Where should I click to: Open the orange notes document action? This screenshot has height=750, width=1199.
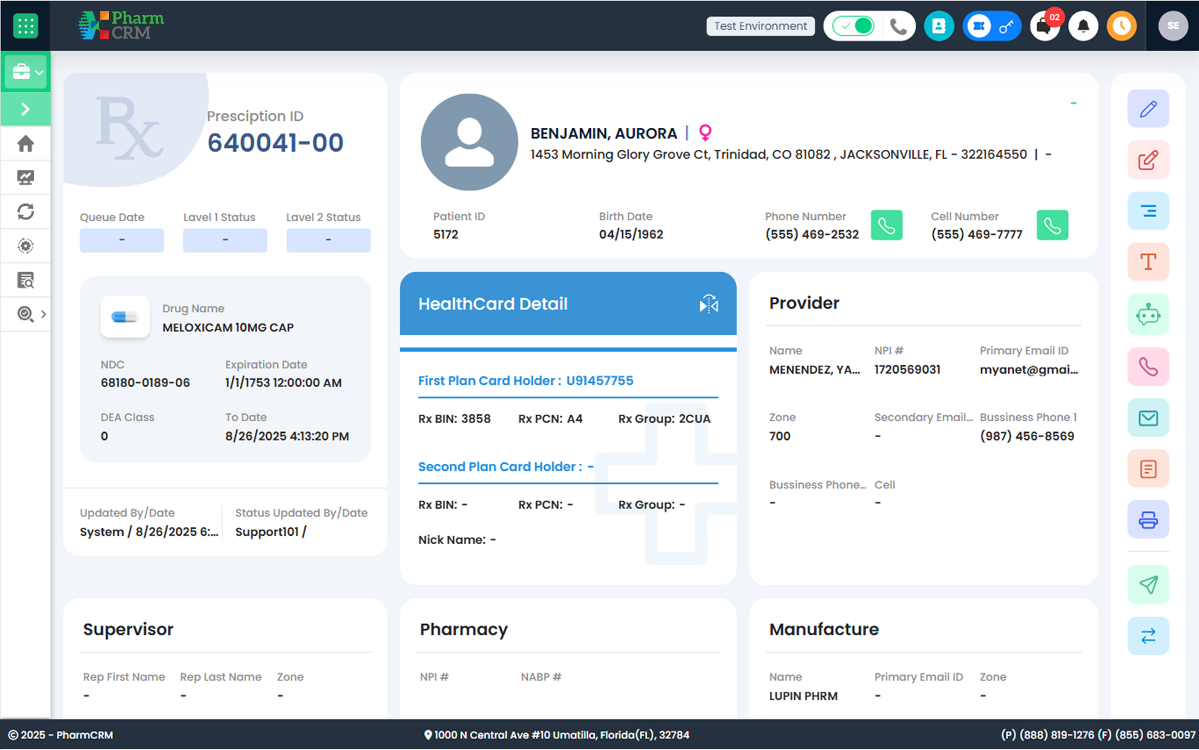tap(1148, 469)
